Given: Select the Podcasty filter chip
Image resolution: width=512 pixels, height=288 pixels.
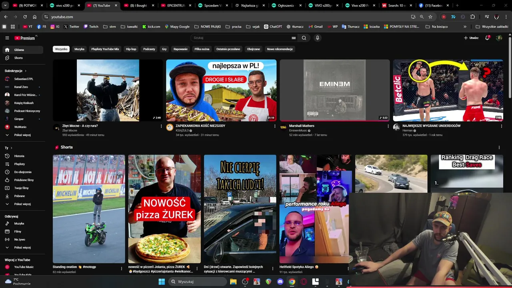Looking at the screenshot, I should coord(149,49).
